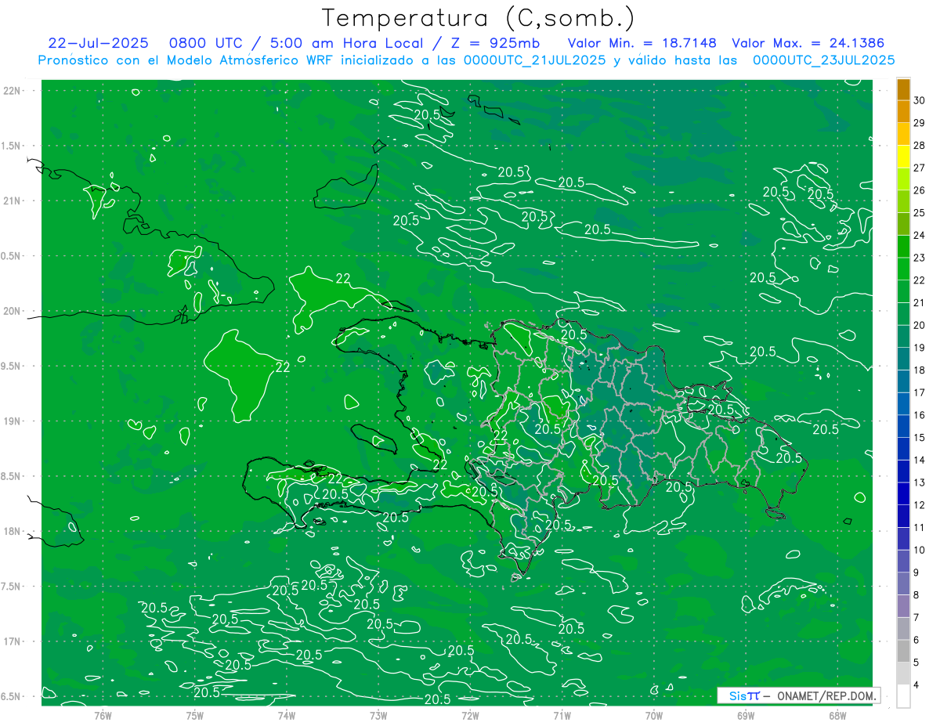Click "Valor Min. = 18.7148"
The image size is (940, 726).
641,43
